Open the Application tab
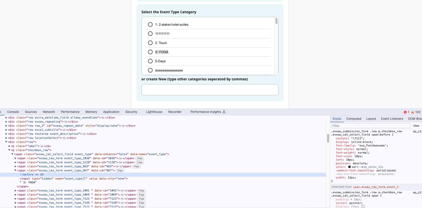This screenshot has width=422, height=208. (x=111, y=112)
